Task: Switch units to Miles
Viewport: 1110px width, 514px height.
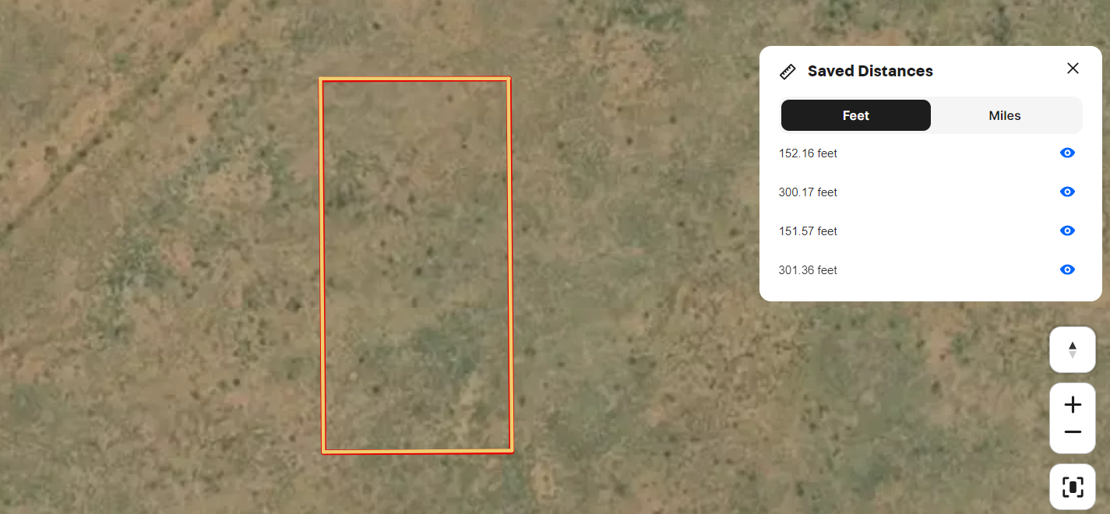Action: (1005, 115)
